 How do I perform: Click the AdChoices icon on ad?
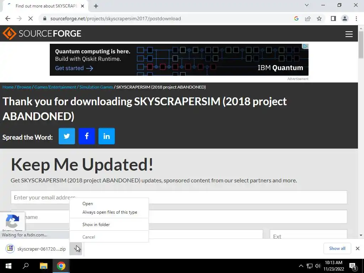(x=305, y=47)
